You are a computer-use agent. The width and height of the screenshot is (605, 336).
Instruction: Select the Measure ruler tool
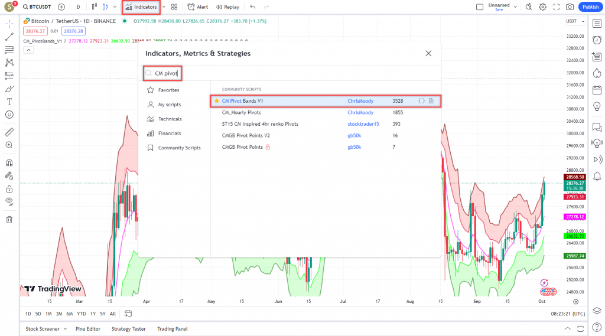pos(9,132)
